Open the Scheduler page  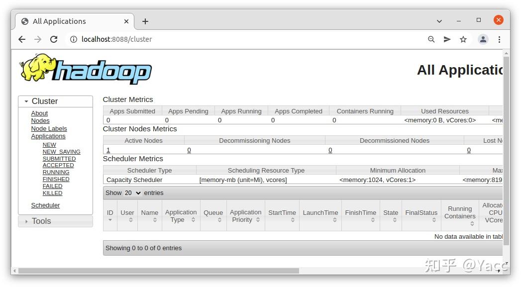(45, 205)
